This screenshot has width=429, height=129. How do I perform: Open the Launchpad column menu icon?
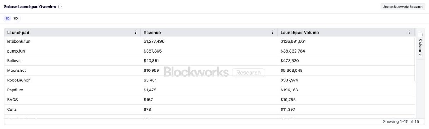135,33
